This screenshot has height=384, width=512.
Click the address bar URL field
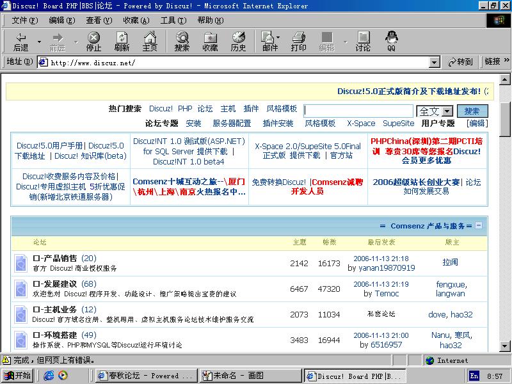(x=238, y=62)
